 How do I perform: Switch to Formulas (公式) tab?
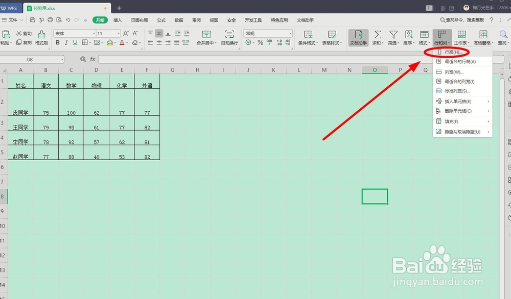(161, 20)
